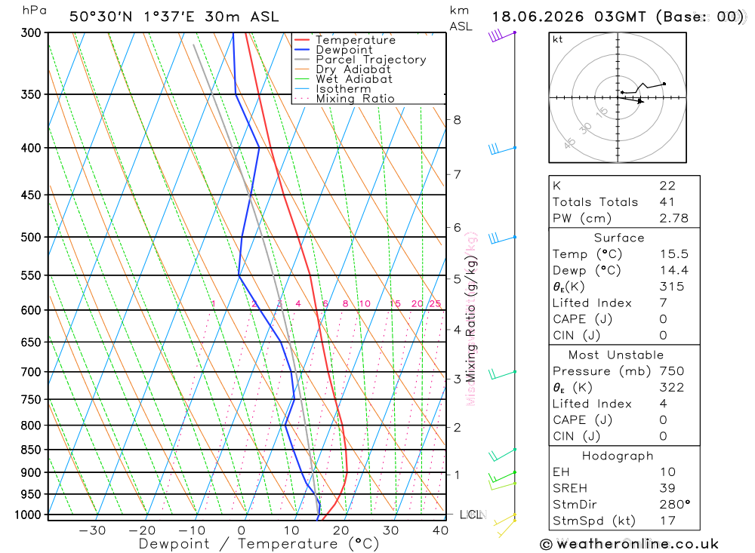Click the hodograph ring label 15

(x=602, y=112)
